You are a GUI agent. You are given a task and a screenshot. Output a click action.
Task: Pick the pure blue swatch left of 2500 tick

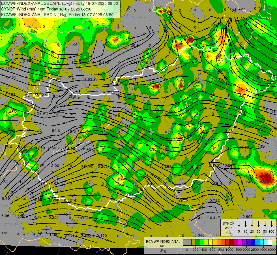(x=253, y=243)
